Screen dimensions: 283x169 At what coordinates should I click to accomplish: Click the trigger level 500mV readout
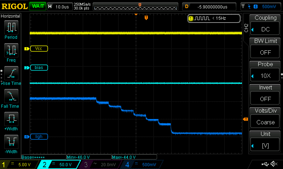click(269, 7)
